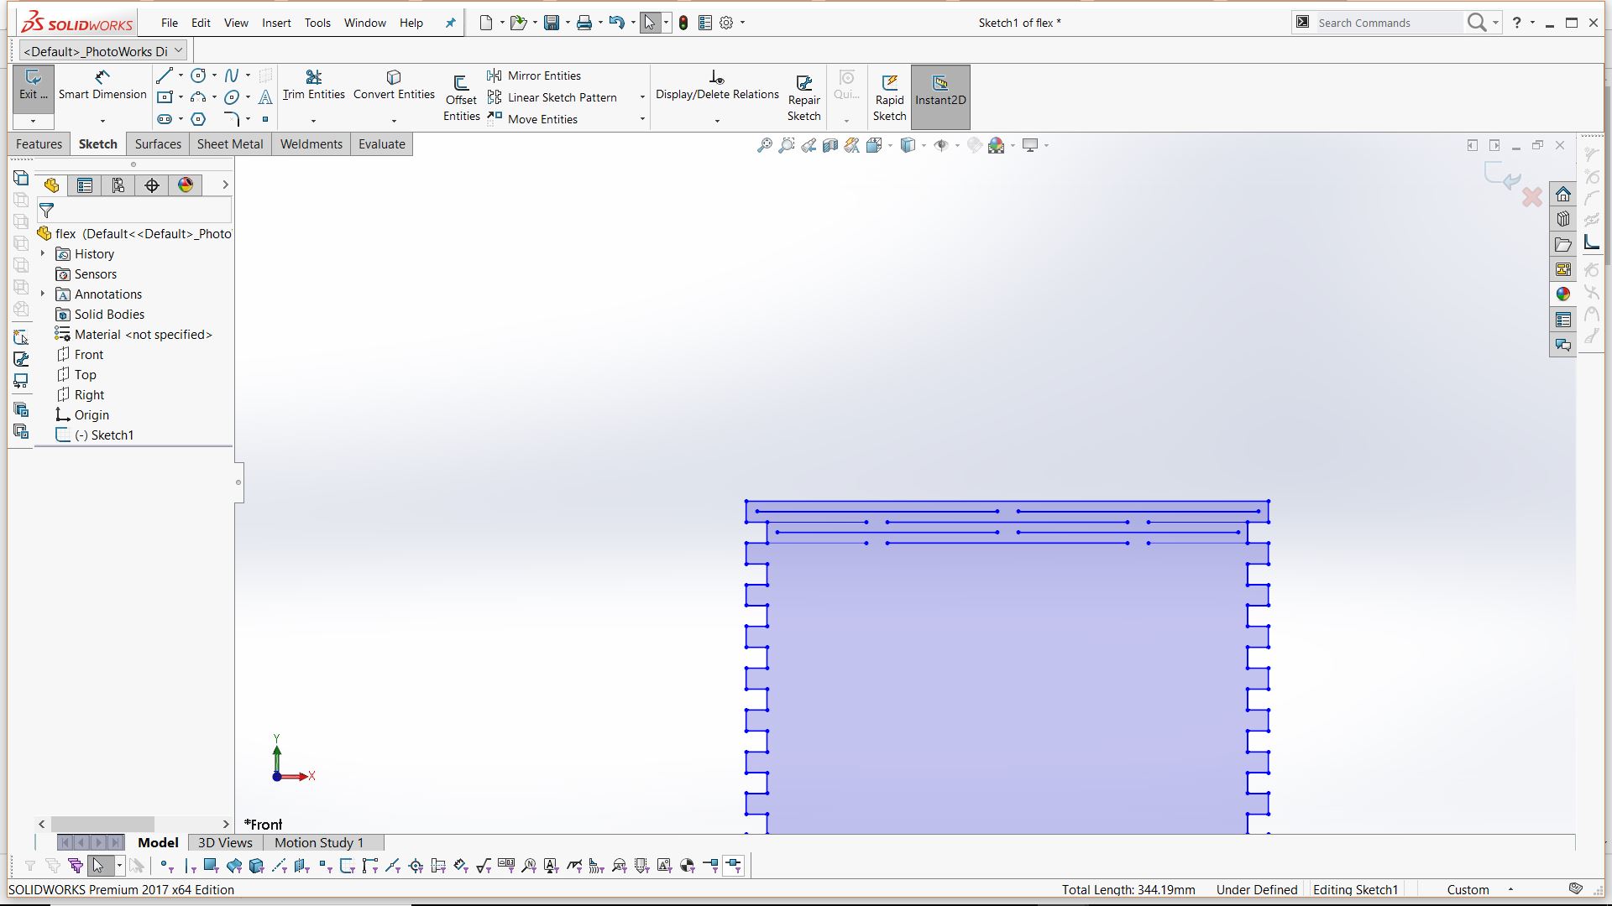Open the DisplayManager appearance tab
Viewport: 1612px width, 906px height.
tap(186, 185)
